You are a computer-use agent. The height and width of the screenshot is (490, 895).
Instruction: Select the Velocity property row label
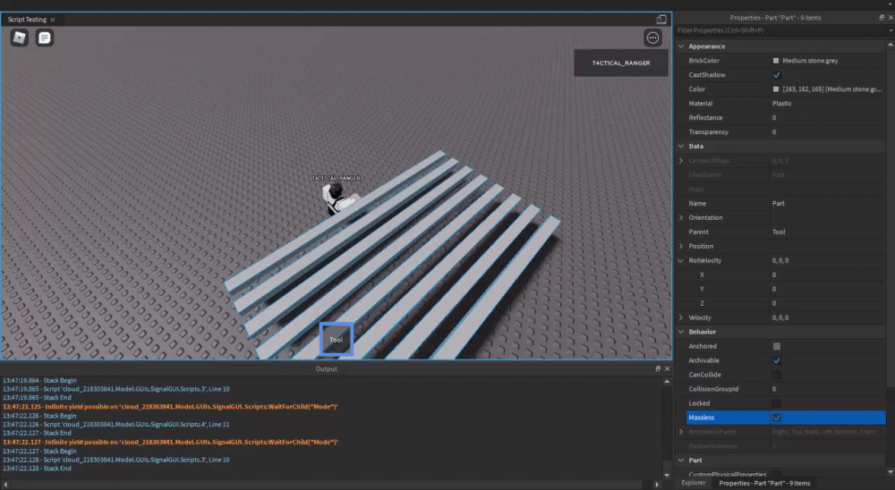[700, 317]
